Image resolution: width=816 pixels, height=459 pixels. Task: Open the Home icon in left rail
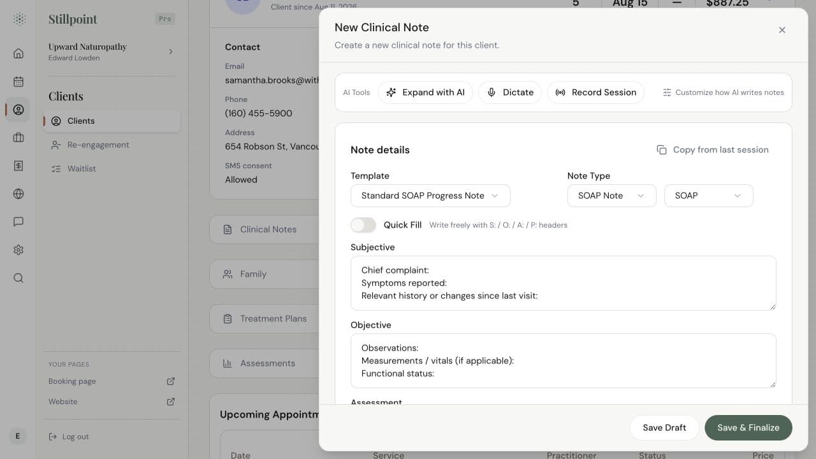click(x=18, y=54)
